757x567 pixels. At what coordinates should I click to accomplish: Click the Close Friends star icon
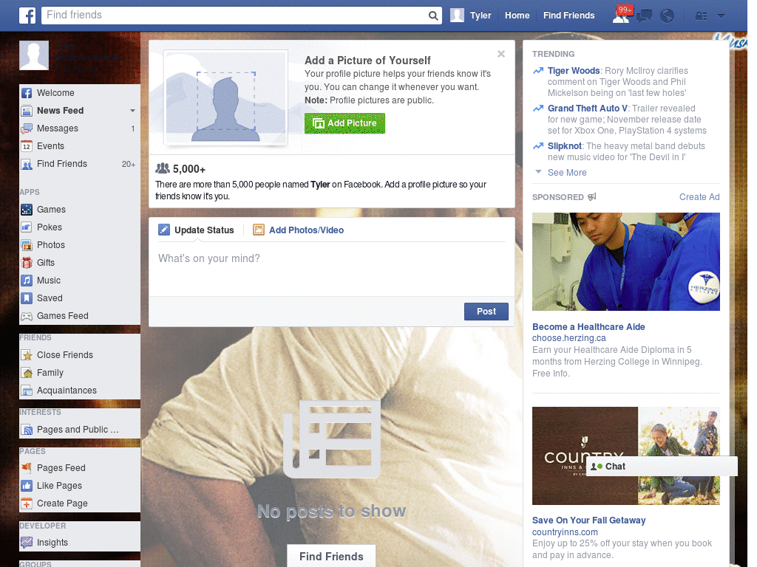pyautogui.click(x=27, y=355)
